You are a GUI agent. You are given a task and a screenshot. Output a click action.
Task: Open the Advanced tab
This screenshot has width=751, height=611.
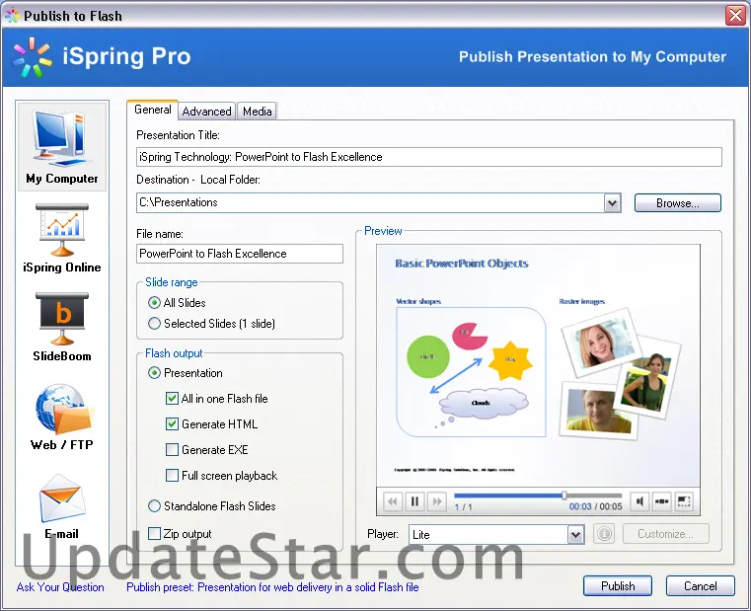(x=207, y=112)
